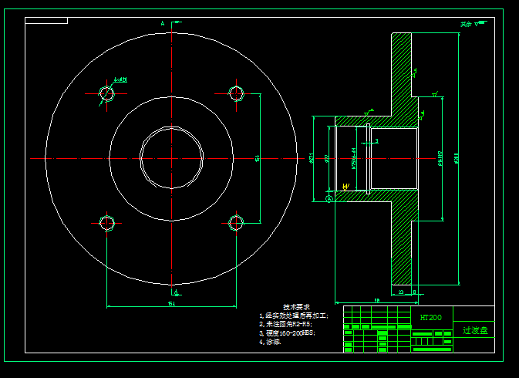Click note line 3,硬度160-200HBS
Viewport: 519px width, 378px height.
tap(287, 333)
